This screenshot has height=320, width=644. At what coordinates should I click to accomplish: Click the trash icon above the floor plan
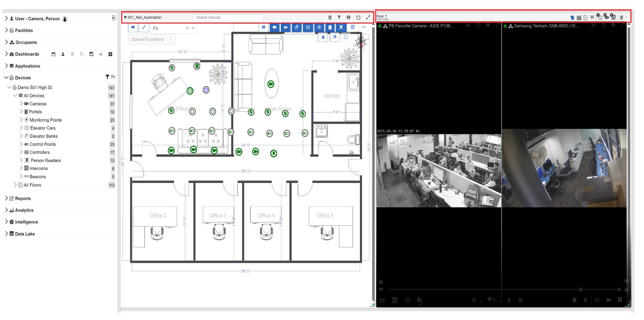(330, 18)
